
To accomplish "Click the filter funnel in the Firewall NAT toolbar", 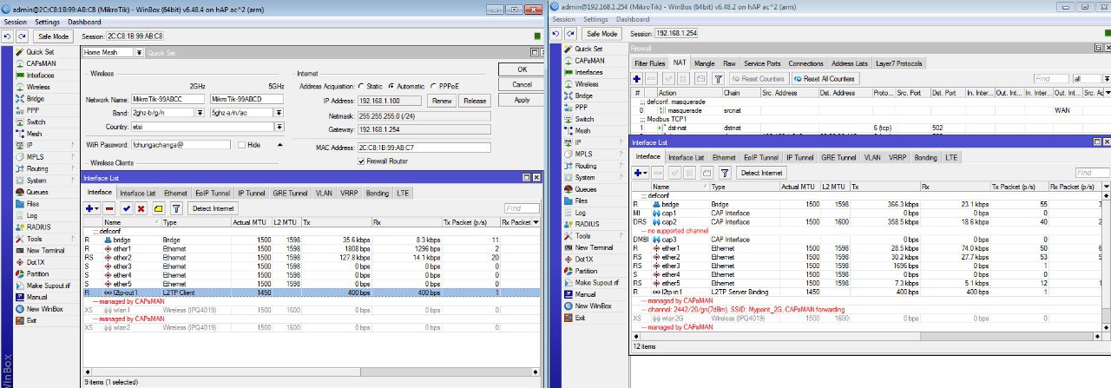I will click(x=718, y=78).
